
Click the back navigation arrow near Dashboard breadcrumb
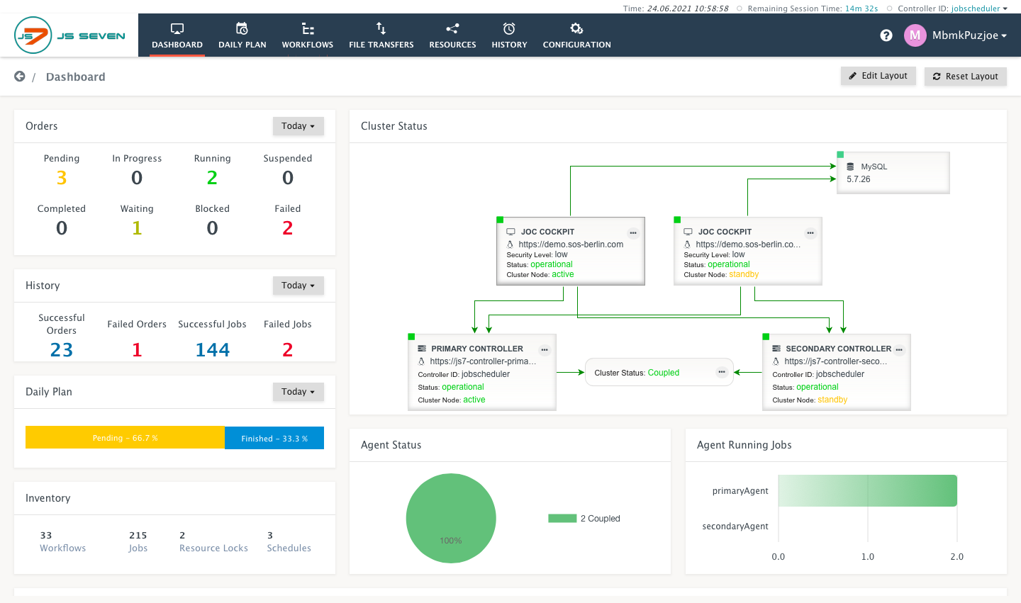[x=19, y=76]
